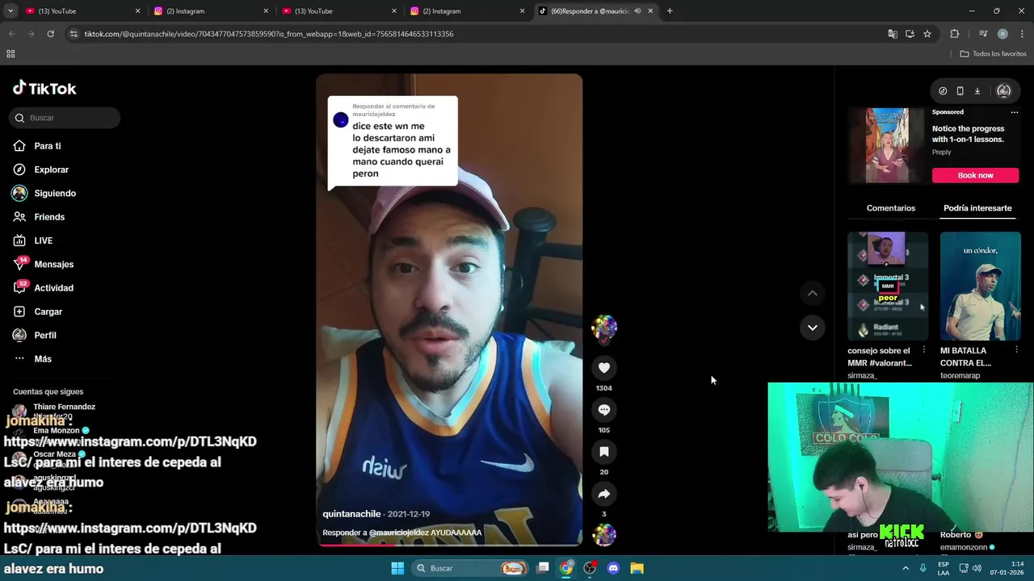Mute the TikTok tab audio icon
1034x581 pixels.
click(637, 11)
